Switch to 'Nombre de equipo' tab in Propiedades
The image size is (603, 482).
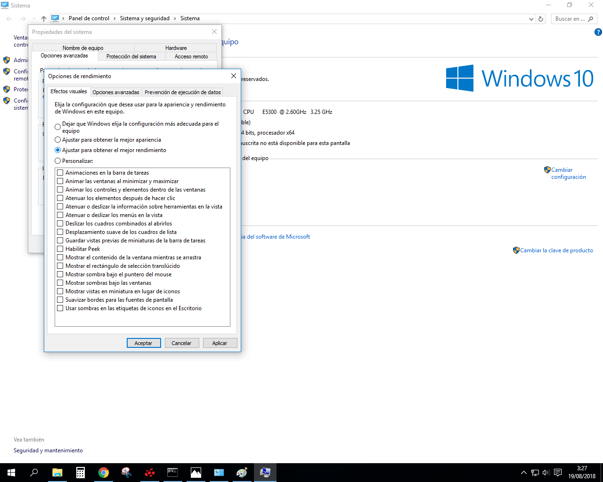coord(83,48)
